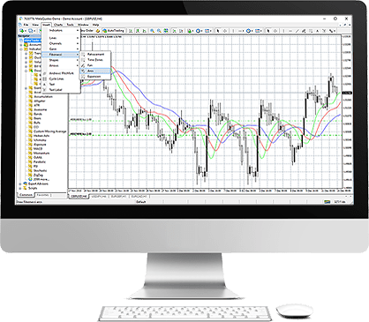Select the draw trendline icon
The height and width of the screenshot is (322, 369).
[x=297, y=31]
